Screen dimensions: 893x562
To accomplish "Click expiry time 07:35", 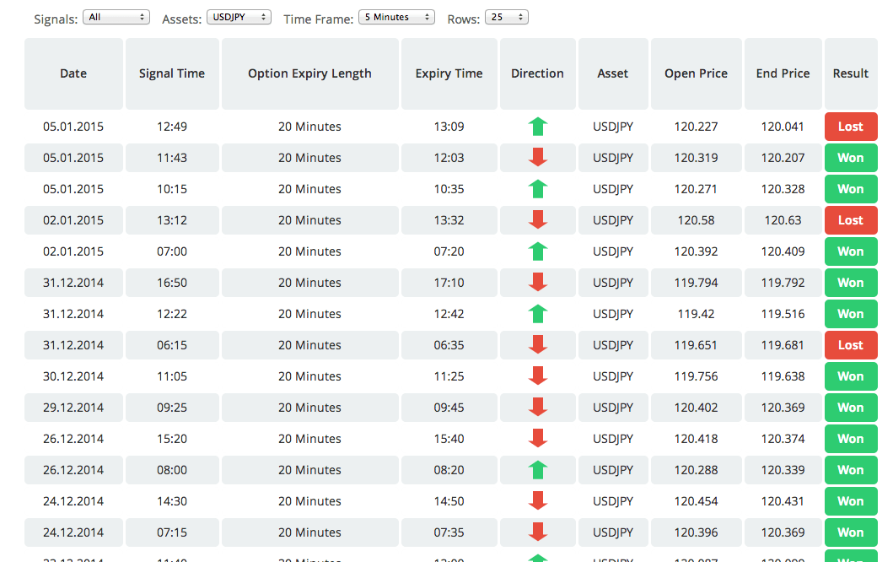I will pos(449,532).
